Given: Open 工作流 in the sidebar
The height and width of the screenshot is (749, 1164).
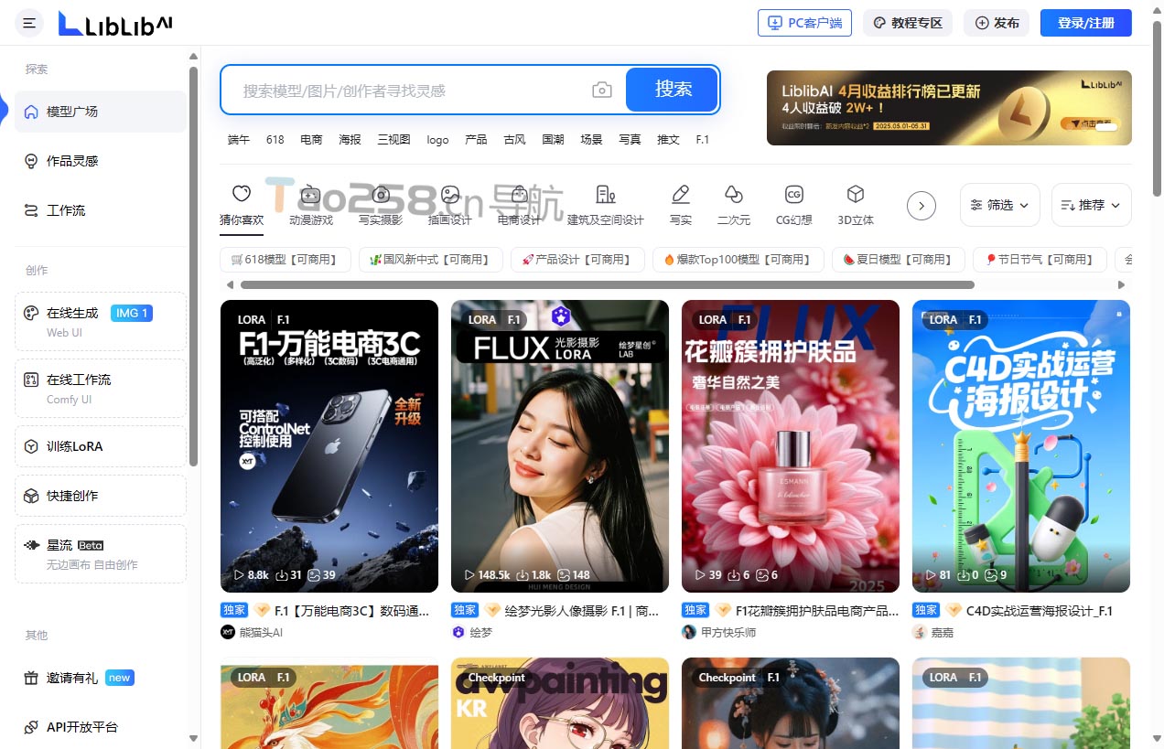Looking at the screenshot, I should click(101, 210).
